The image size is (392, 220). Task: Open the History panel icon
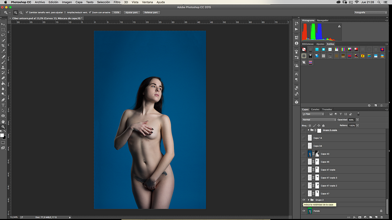pyautogui.click(x=296, y=23)
